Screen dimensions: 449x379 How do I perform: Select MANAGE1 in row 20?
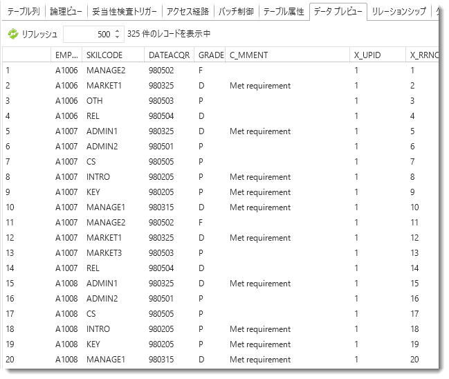[x=106, y=359]
